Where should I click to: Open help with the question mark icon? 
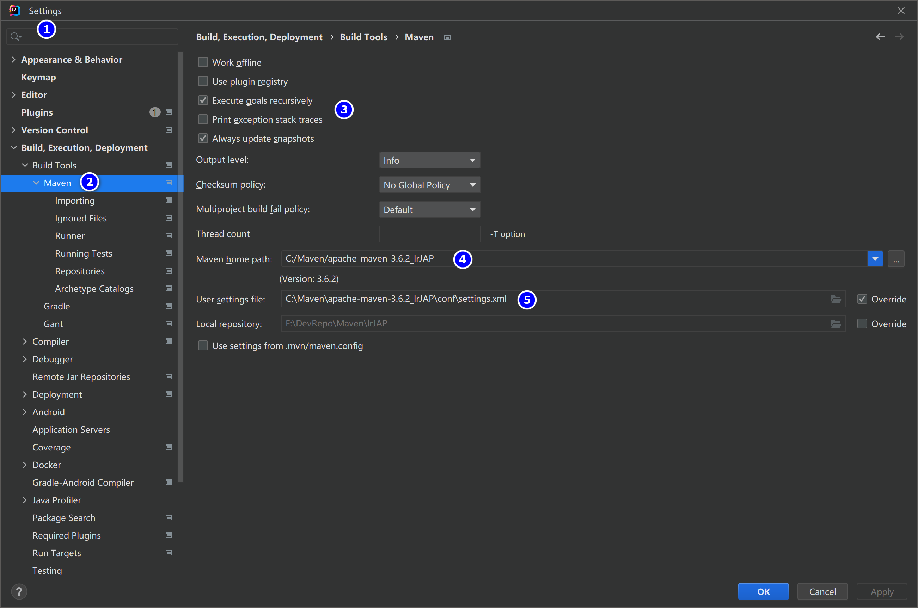click(19, 592)
